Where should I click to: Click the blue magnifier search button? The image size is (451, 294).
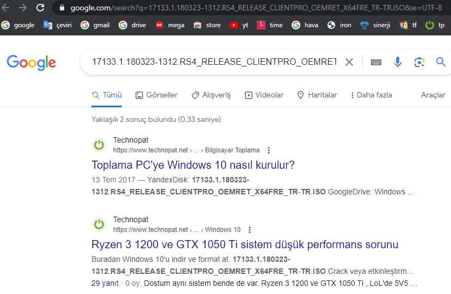point(441,62)
